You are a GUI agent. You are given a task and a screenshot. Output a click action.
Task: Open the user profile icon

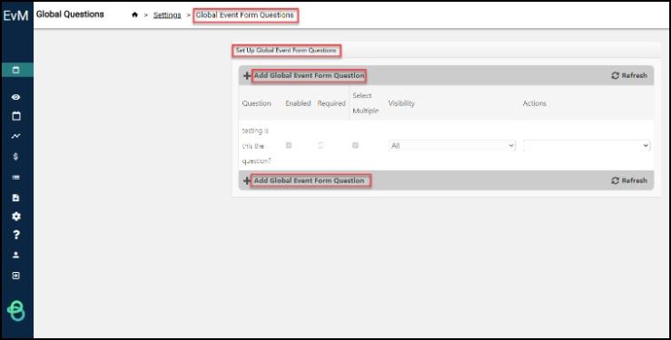pos(15,255)
